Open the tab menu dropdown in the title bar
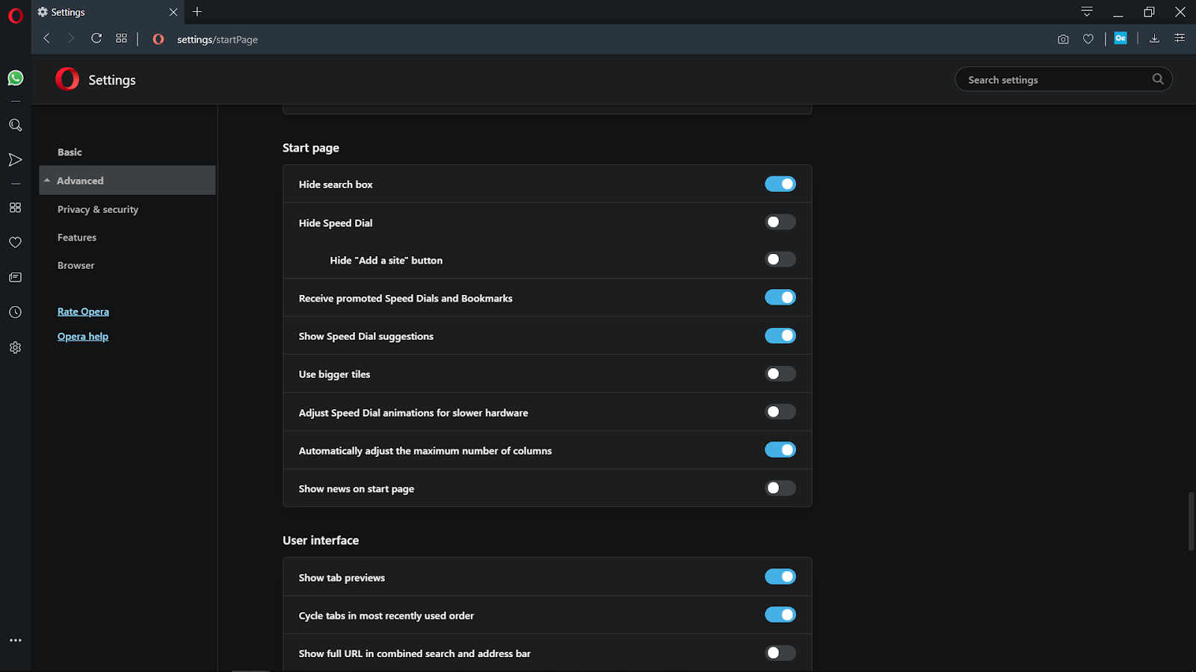Screen dimensions: 1196x672 coord(1087,12)
